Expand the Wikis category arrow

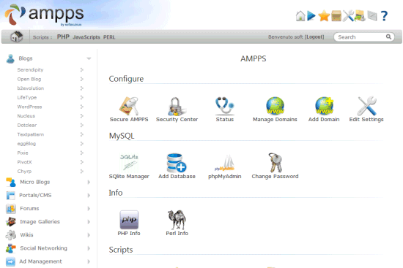click(x=89, y=235)
